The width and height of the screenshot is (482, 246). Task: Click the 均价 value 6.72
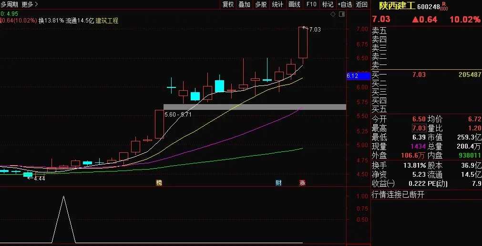(x=475, y=119)
